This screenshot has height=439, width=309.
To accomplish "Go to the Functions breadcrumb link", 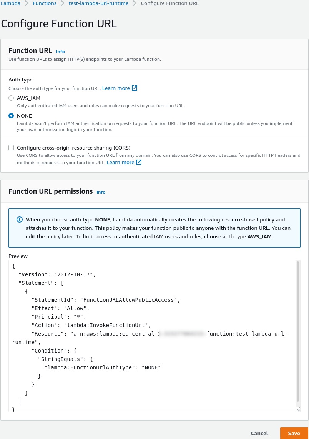I will 45,3.
